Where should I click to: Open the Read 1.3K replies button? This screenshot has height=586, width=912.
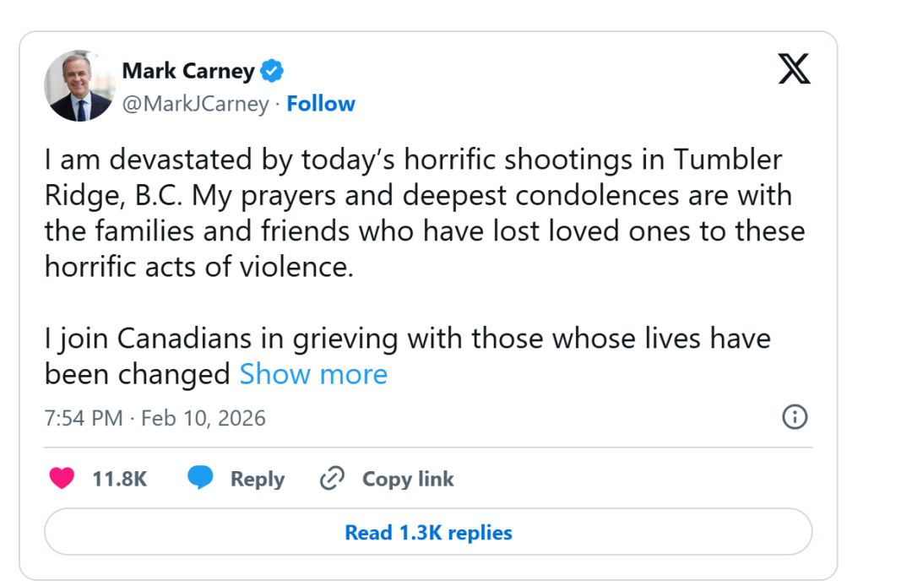point(428,533)
